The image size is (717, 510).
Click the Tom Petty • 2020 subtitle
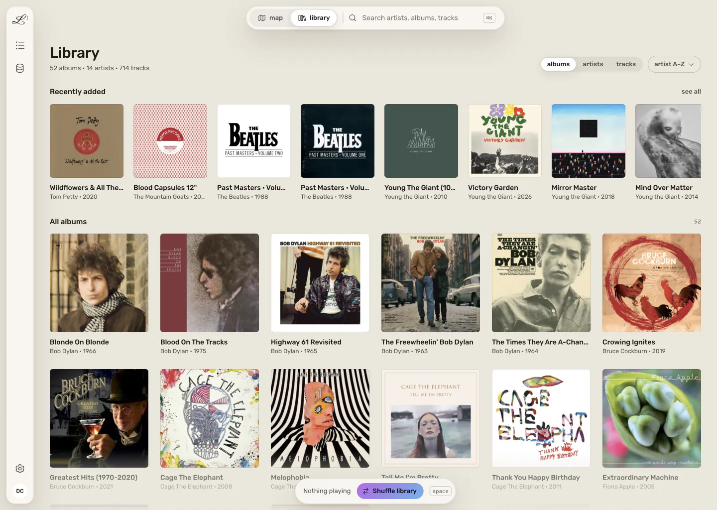74,197
